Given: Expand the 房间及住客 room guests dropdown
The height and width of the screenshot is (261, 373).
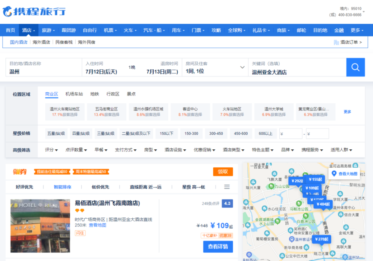Looking at the screenshot, I should coord(242,67).
